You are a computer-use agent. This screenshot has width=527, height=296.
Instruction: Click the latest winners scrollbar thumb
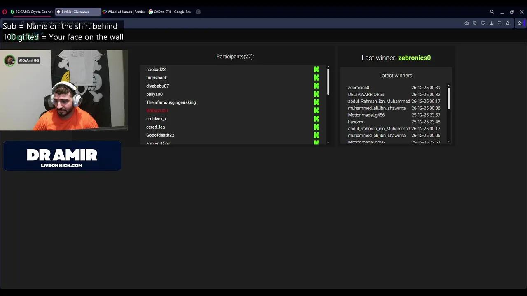[x=448, y=98]
